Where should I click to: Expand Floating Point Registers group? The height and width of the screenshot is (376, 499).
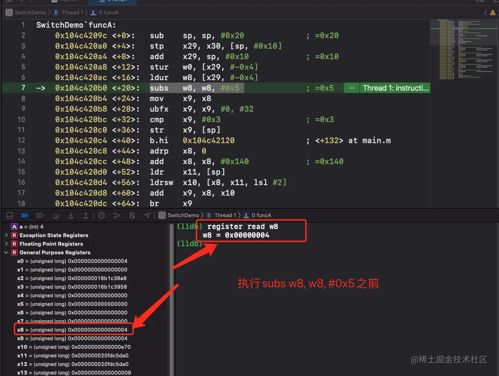point(6,244)
